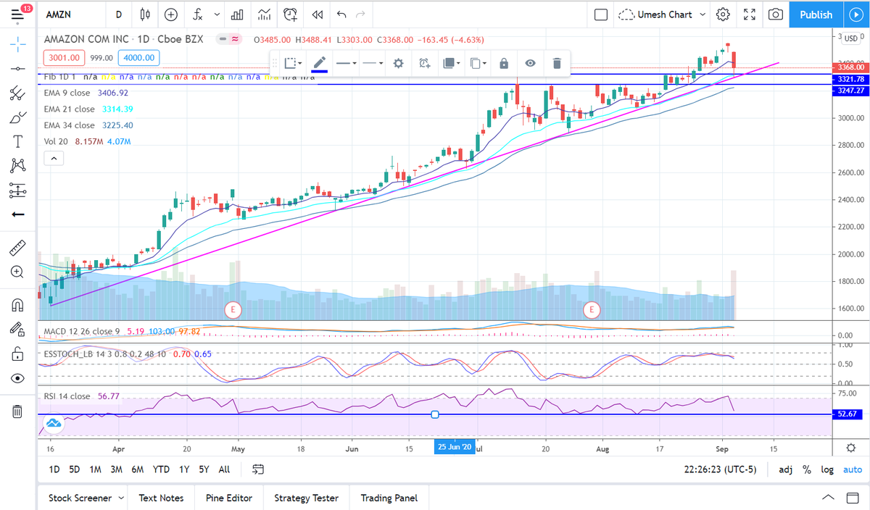Viewport: 870px width, 510px height.
Task: Open the Text Notes tab
Action: click(161, 498)
